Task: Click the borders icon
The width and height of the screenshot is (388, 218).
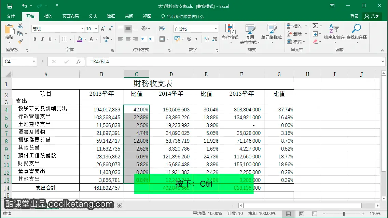Action: tap(65, 39)
